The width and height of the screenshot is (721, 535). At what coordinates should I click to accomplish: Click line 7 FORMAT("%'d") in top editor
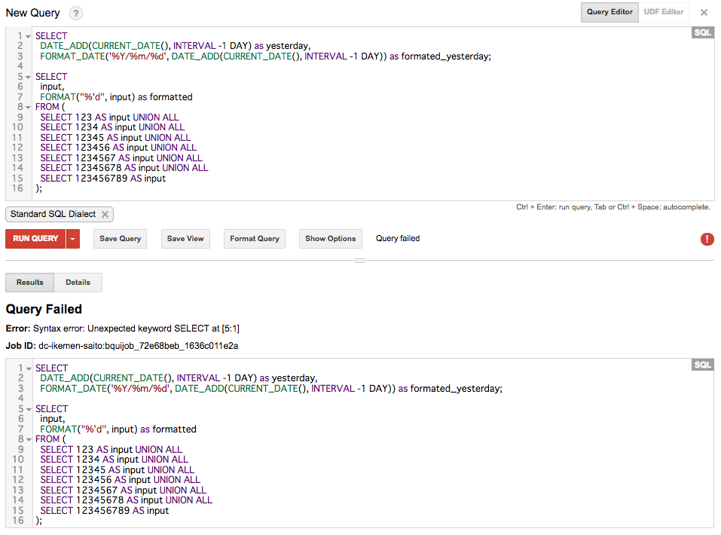pyautogui.click(x=116, y=97)
